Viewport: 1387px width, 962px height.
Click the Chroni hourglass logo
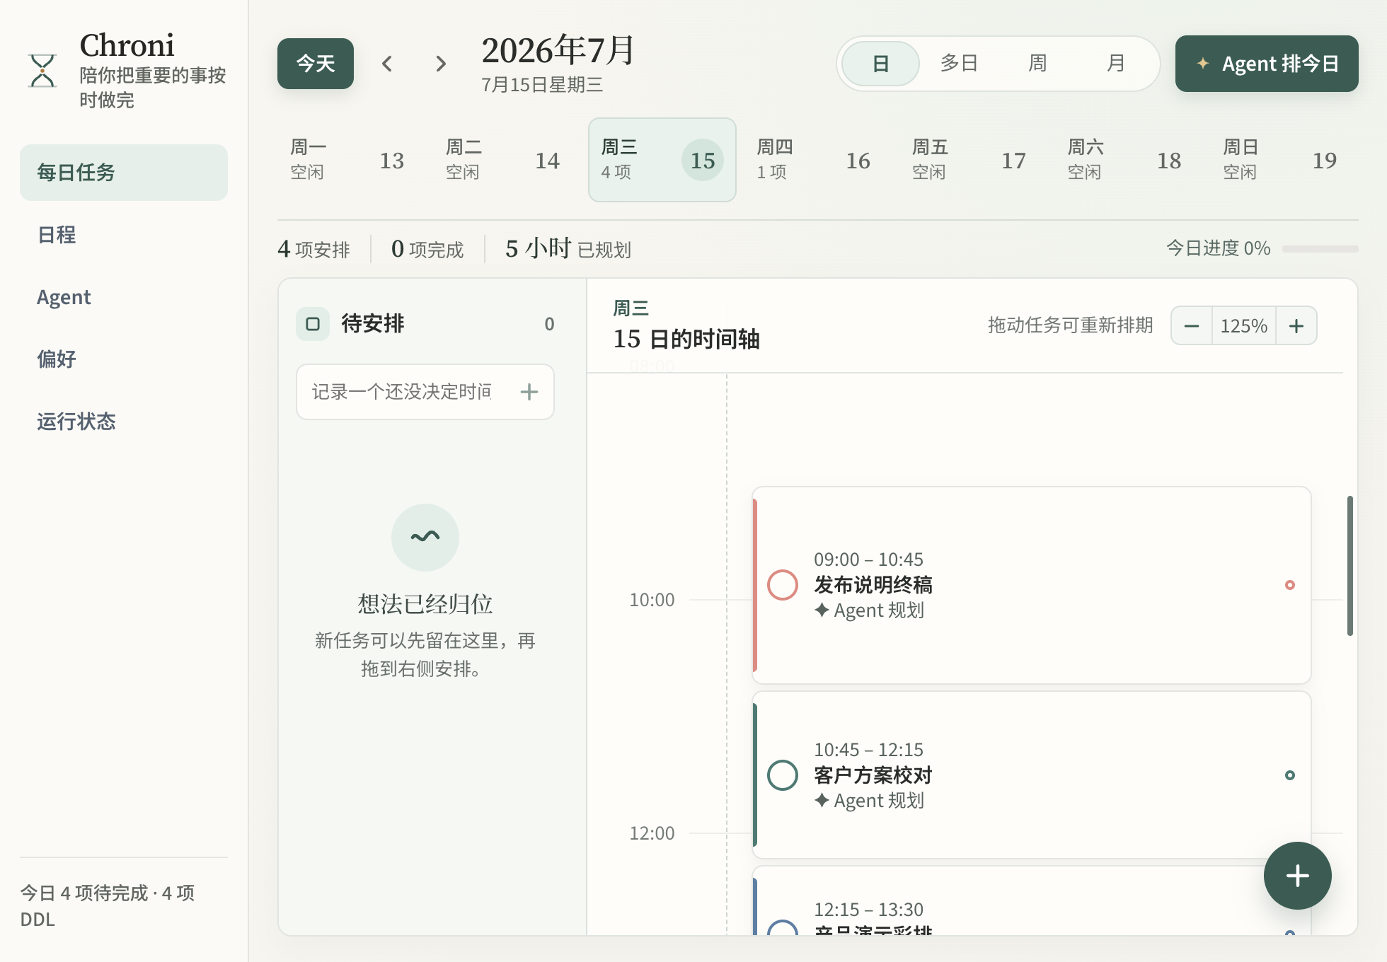[42, 70]
